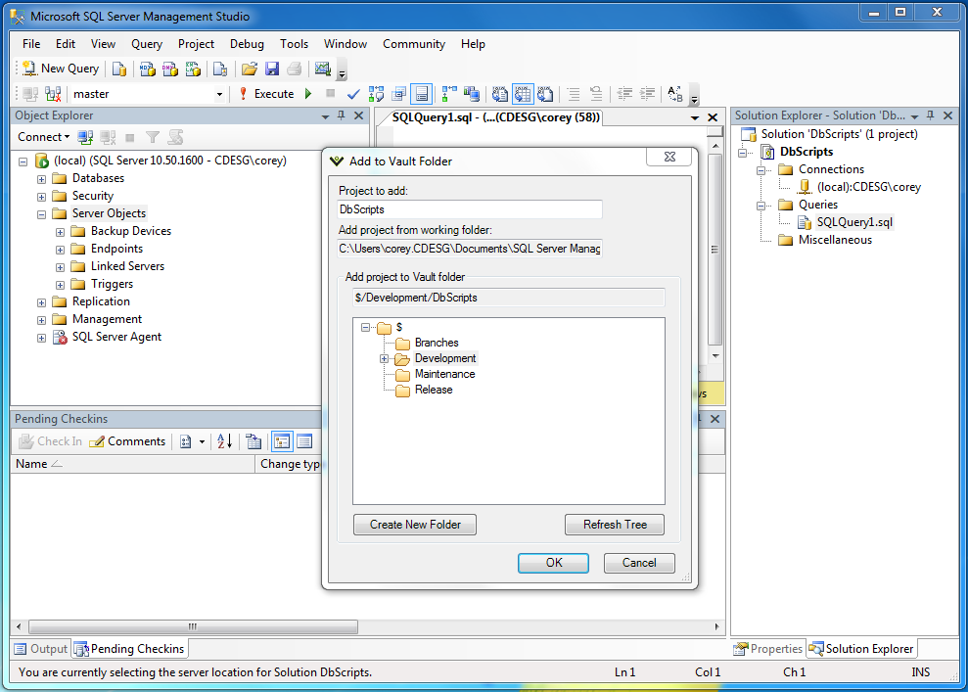The image size is (968, 692).
Task: Open the master database dropdown
Action: coord(219,94)
